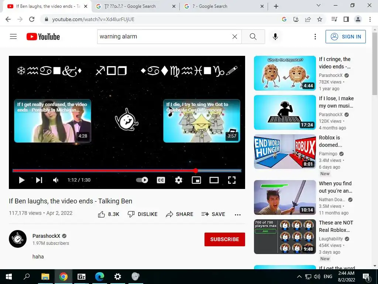Mute the video volume
378x284 pixels.
click(56, 180)
